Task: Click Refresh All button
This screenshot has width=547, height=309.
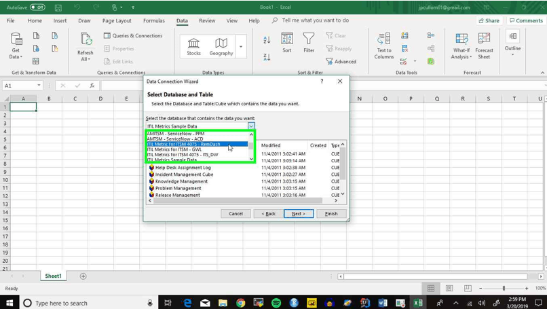Action: [85, 47]
